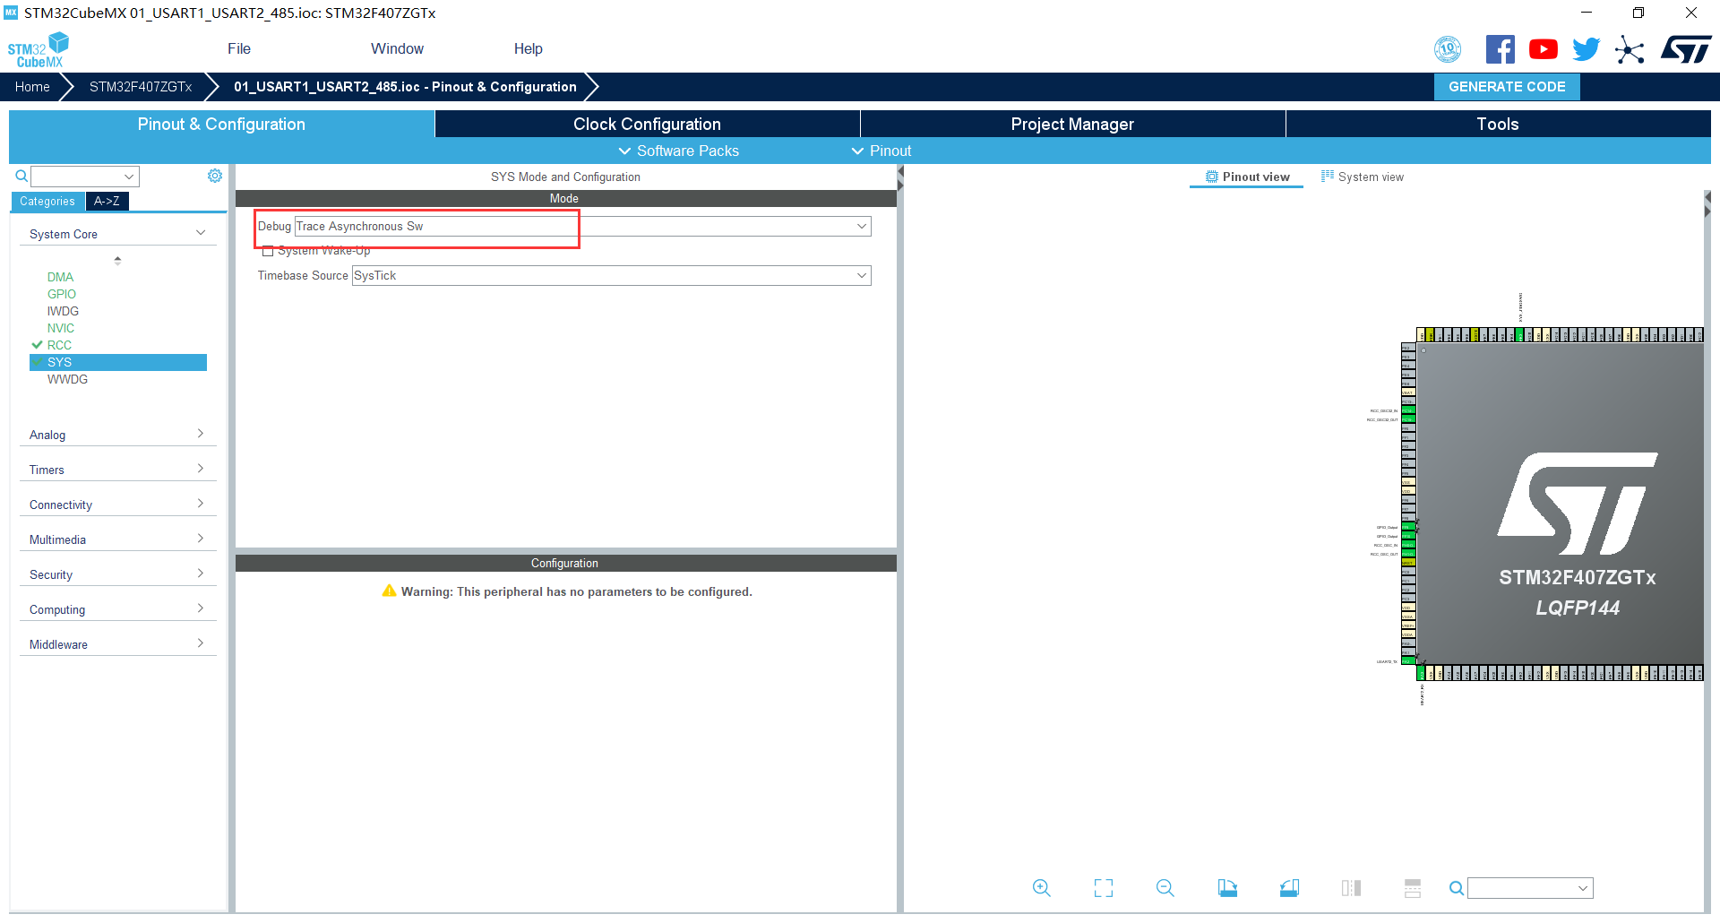1720x923 pixels.
Task: Open the peripheral search combo box
Action: coord(85,176)
